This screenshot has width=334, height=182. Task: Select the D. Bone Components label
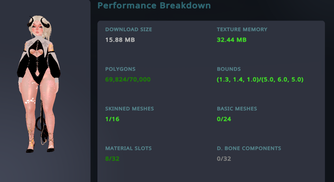[x=249, y=149]
